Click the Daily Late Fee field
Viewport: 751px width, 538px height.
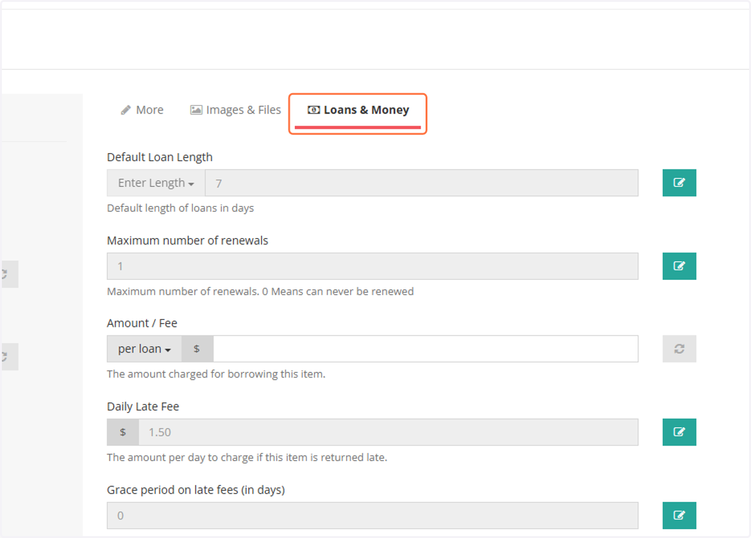click(x=388, y=432)
